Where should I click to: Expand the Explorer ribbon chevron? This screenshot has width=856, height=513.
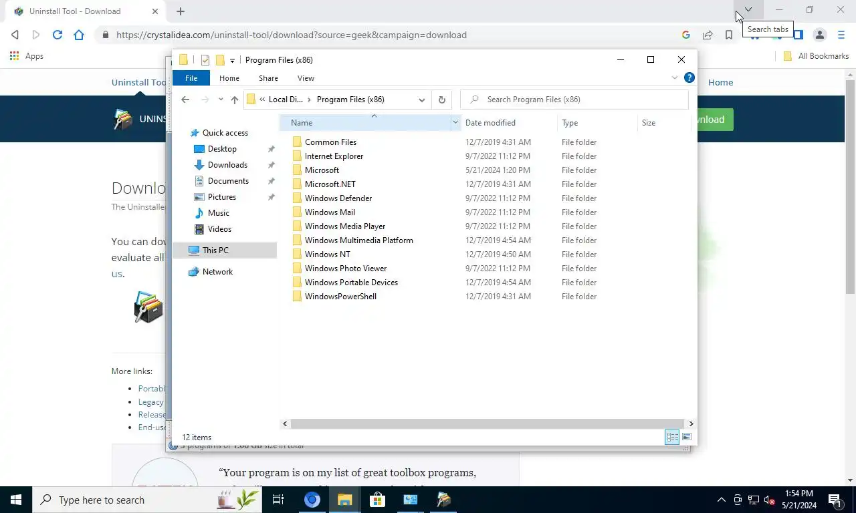click(x=674, y=78)
